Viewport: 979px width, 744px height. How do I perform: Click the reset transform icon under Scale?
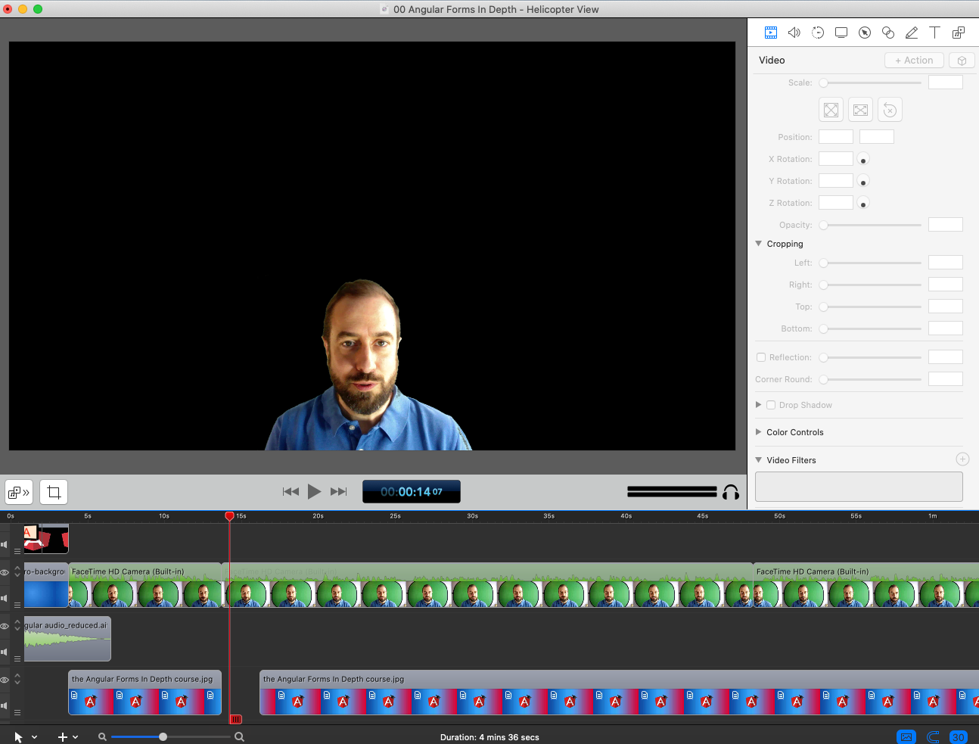click(890, 110)
